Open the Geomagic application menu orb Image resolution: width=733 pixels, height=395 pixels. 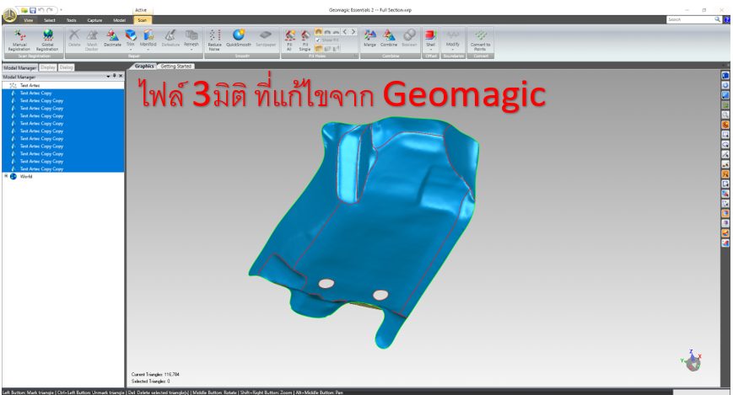(9, 15)
